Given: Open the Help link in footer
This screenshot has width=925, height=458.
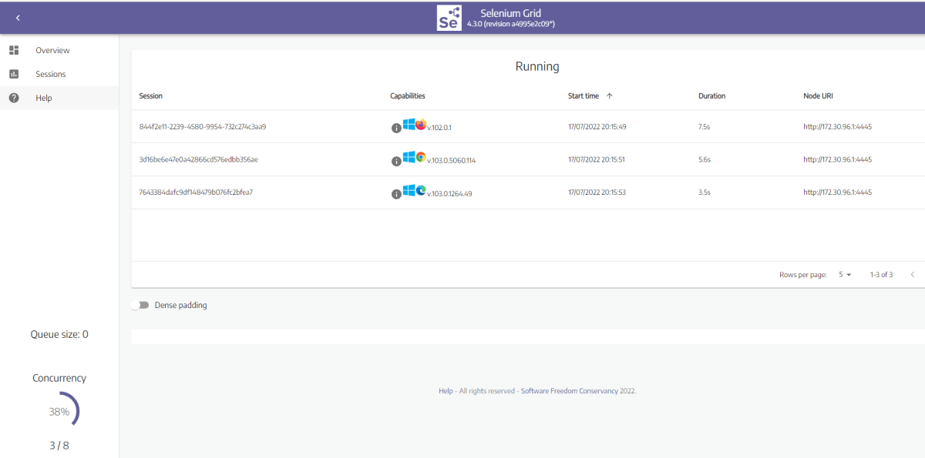Looking at the screenshot, I should point(446,391).
